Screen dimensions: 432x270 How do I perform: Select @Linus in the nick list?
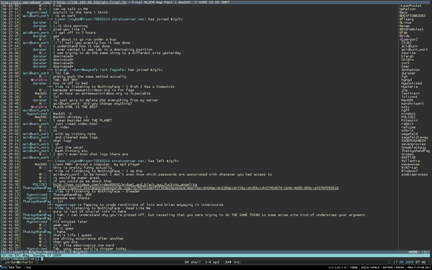click(405, 22)
